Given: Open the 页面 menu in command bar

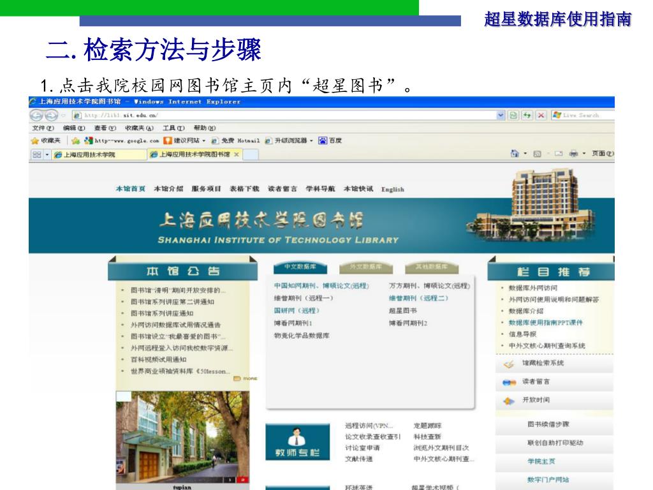Looking at the screenshot, I should 603,154.
